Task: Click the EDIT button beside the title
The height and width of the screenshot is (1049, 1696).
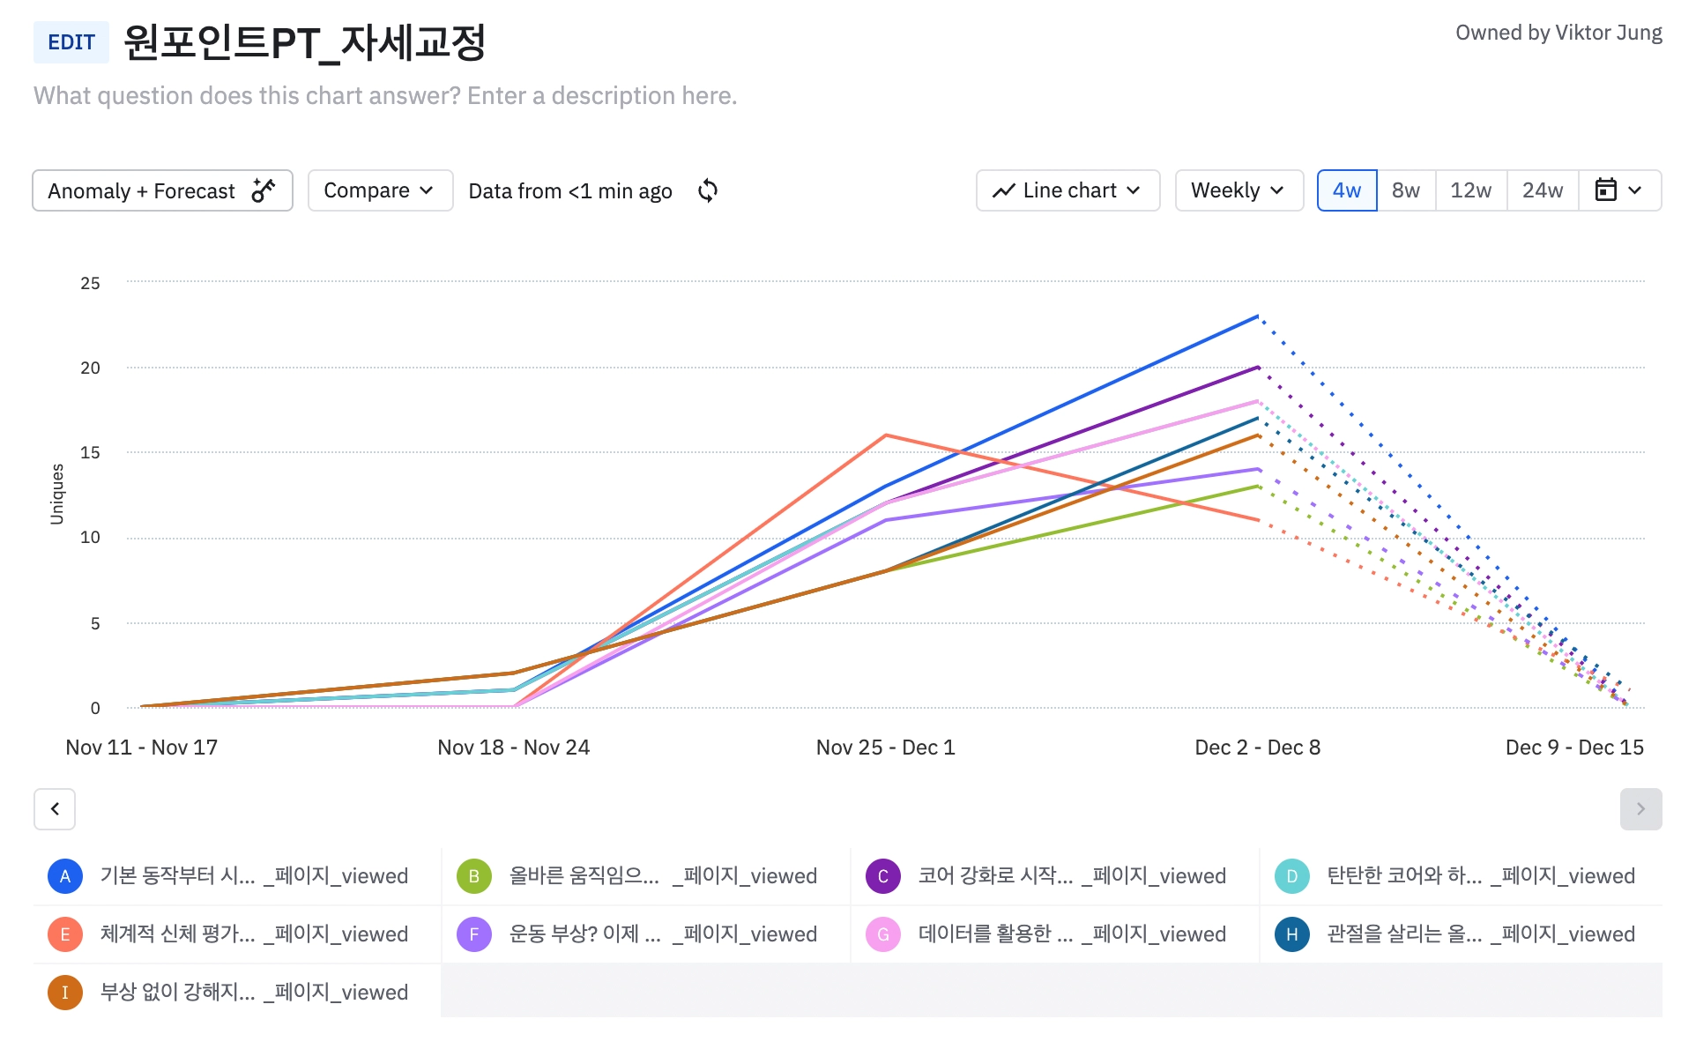Action: point(71,42)
